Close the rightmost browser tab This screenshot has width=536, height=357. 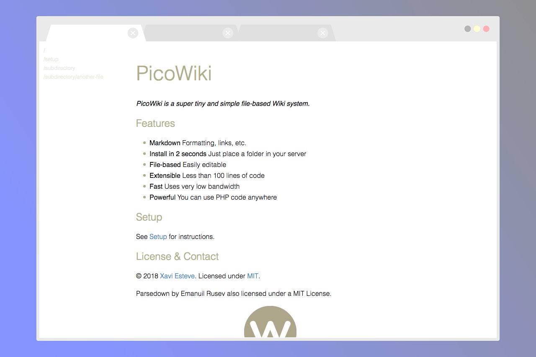pyautogui.click(x=322, y=33)
